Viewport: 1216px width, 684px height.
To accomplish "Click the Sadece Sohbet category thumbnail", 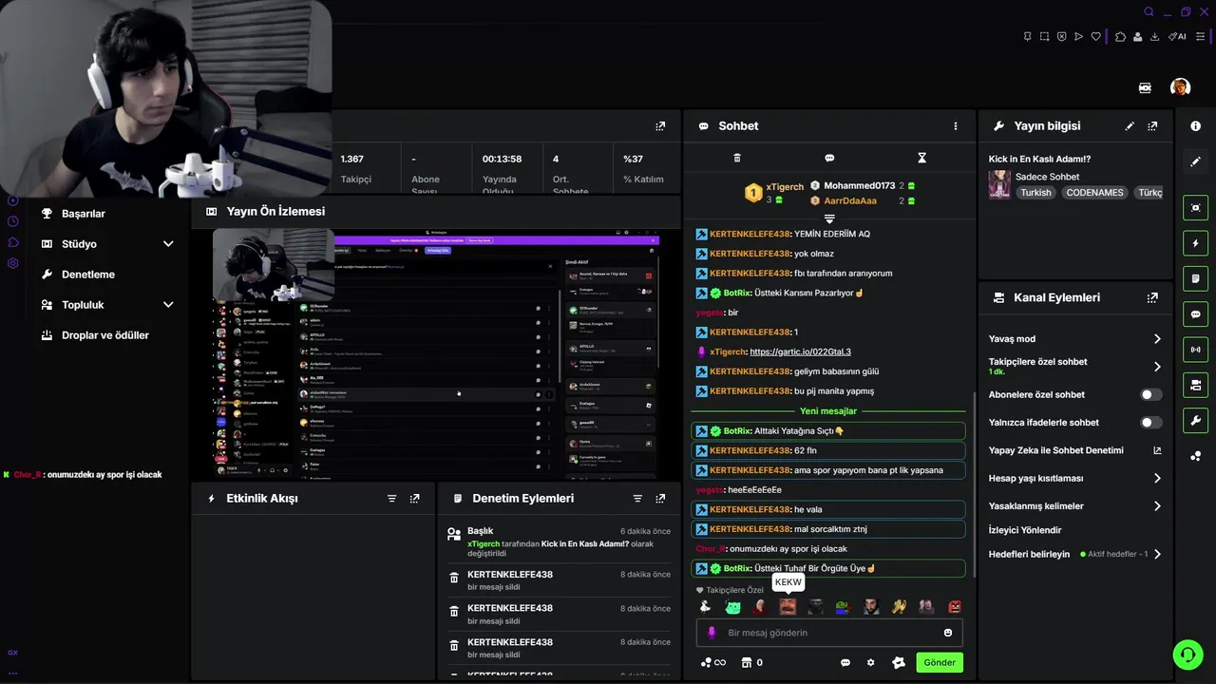I will (x=999, y=184).
